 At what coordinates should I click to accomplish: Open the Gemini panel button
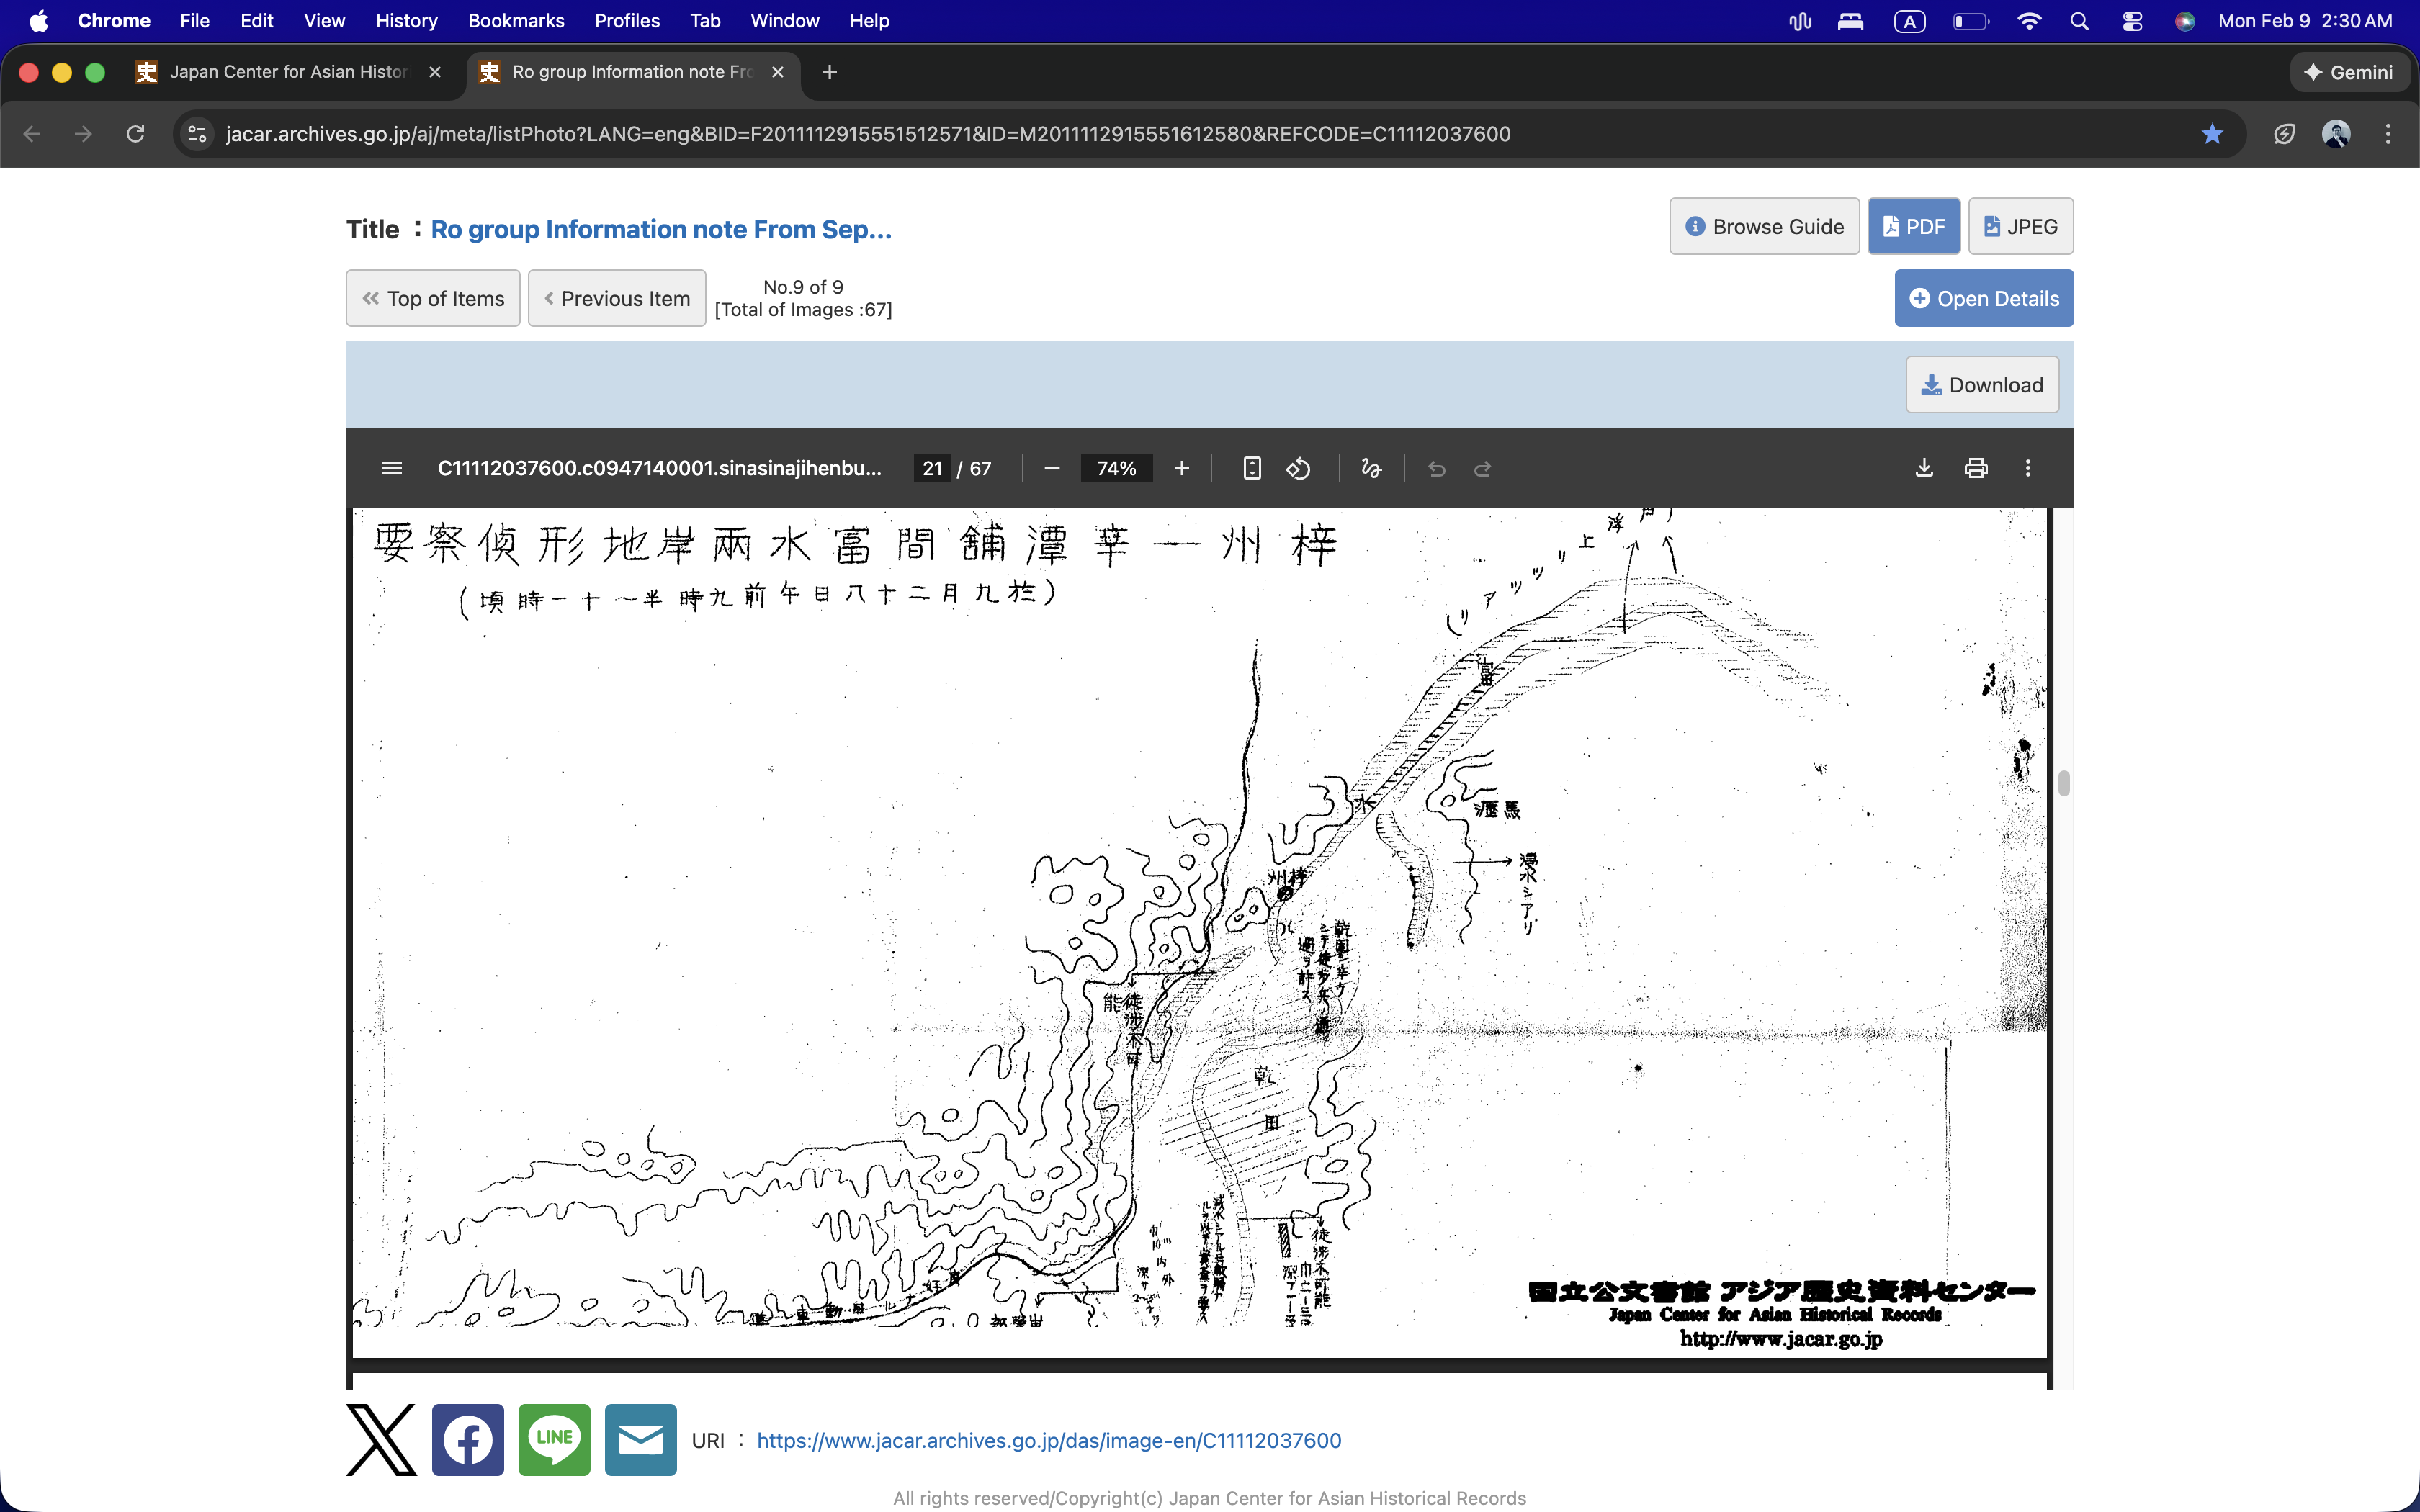tap(2348, 72)
